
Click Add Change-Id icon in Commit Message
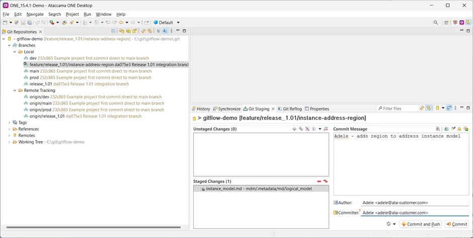466,129
